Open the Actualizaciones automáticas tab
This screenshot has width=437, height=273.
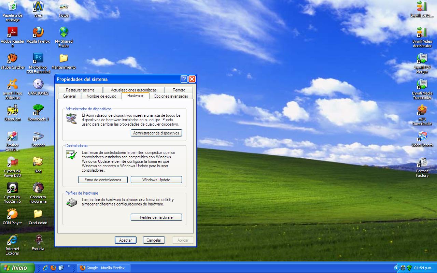pyautogui.click(x=133, y=90)
